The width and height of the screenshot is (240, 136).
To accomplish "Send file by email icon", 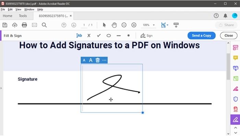I will tap(34, 25).
